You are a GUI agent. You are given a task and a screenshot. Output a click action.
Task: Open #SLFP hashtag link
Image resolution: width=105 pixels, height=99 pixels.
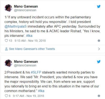[x=36, y=72]
